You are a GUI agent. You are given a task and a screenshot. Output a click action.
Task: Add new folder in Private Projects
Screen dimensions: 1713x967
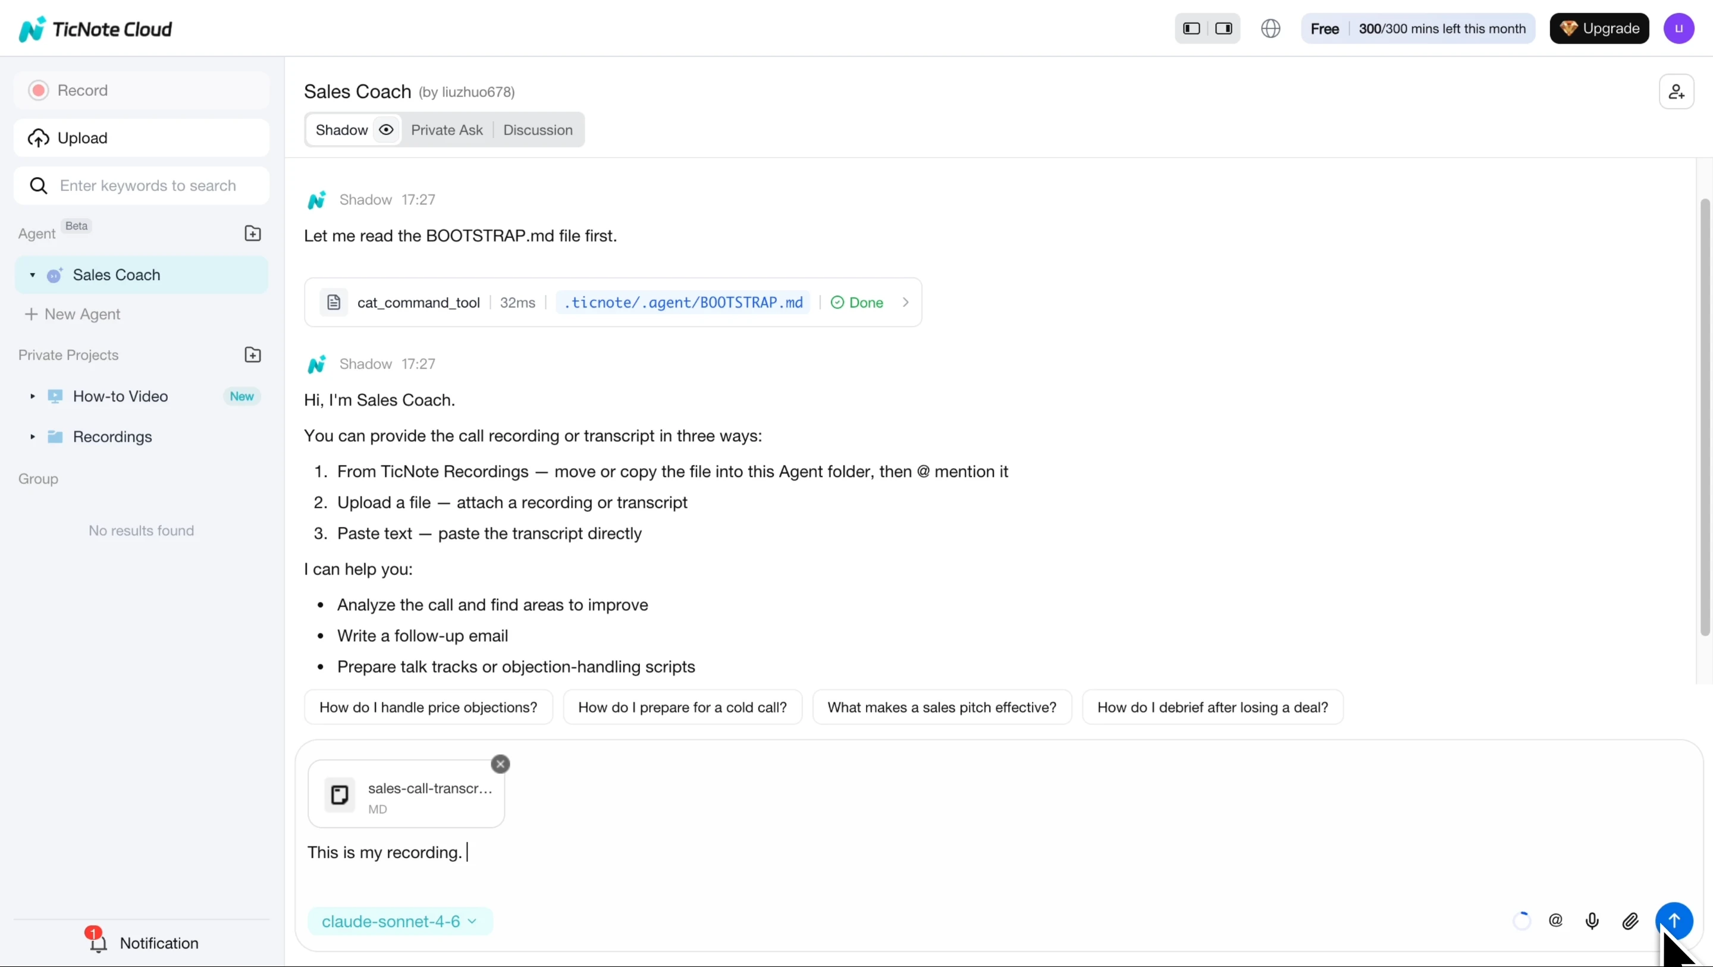click(253, 355)
